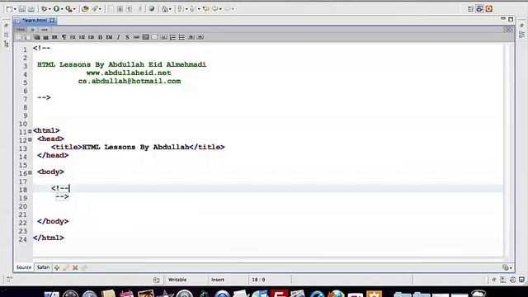
Task: Close the learn.html tab
Action: click(52, 20)
